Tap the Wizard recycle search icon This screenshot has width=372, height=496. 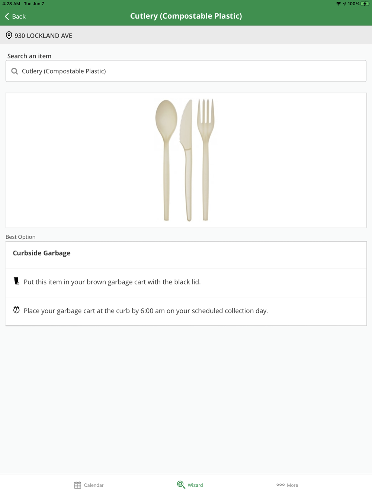[181, 484]
